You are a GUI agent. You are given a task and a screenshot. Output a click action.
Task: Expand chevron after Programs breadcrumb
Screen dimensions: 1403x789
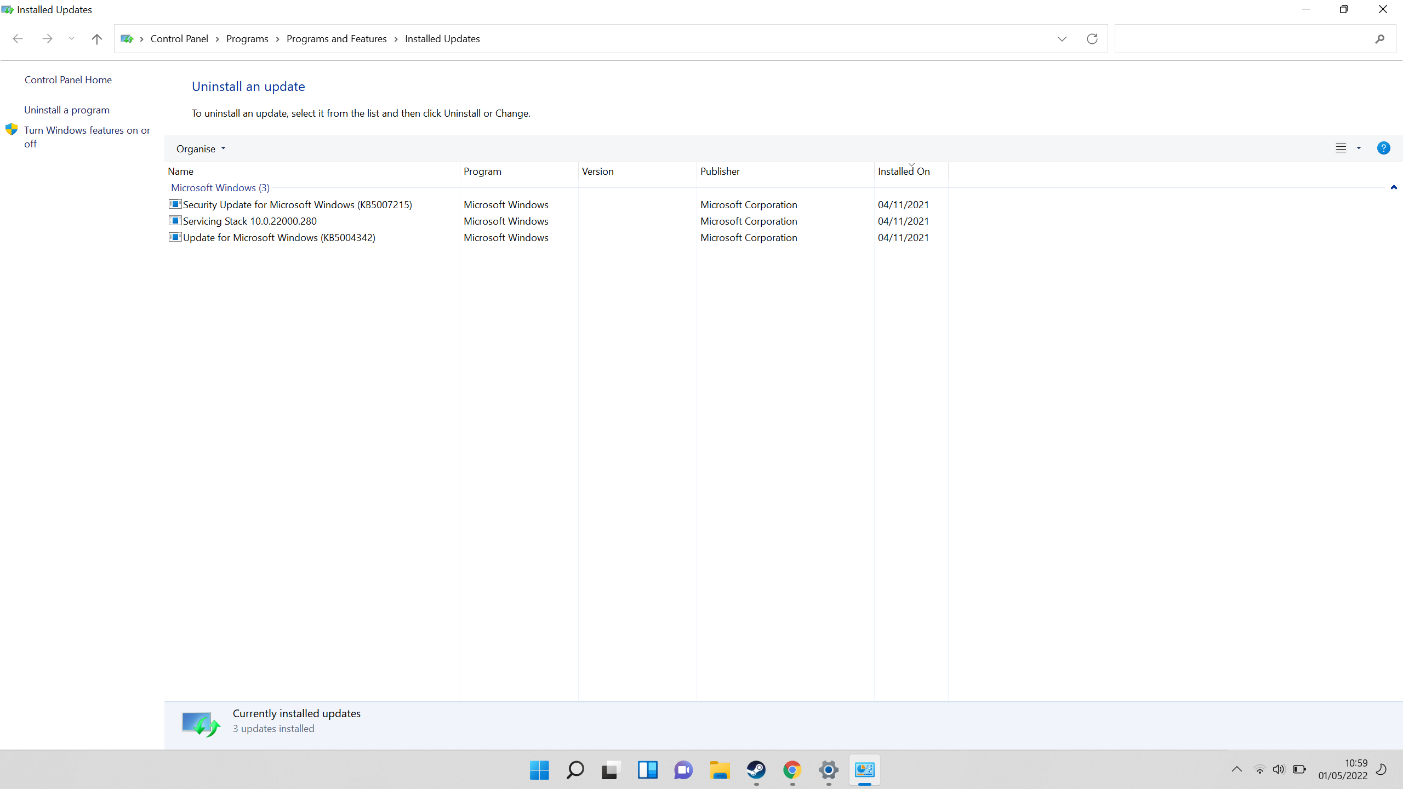(278, 39)
